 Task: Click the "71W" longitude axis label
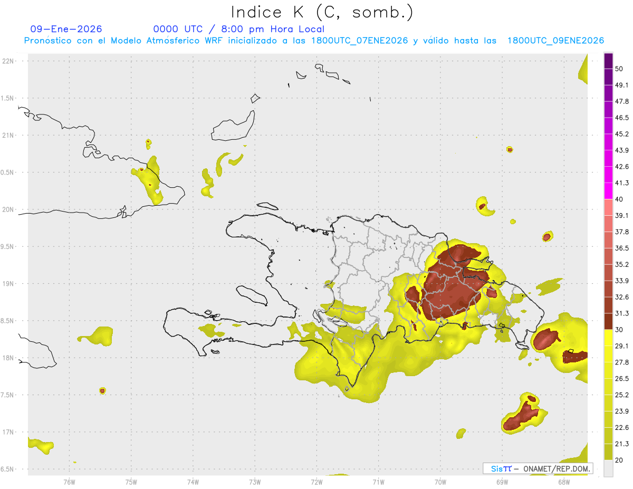[x=378, y=482]
